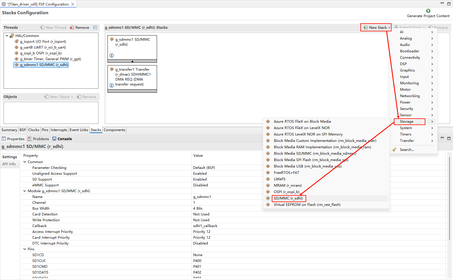Click the Search magnifier icon in New Stack menu
This screenshot has width=453, height=280.
click(394, 150)
